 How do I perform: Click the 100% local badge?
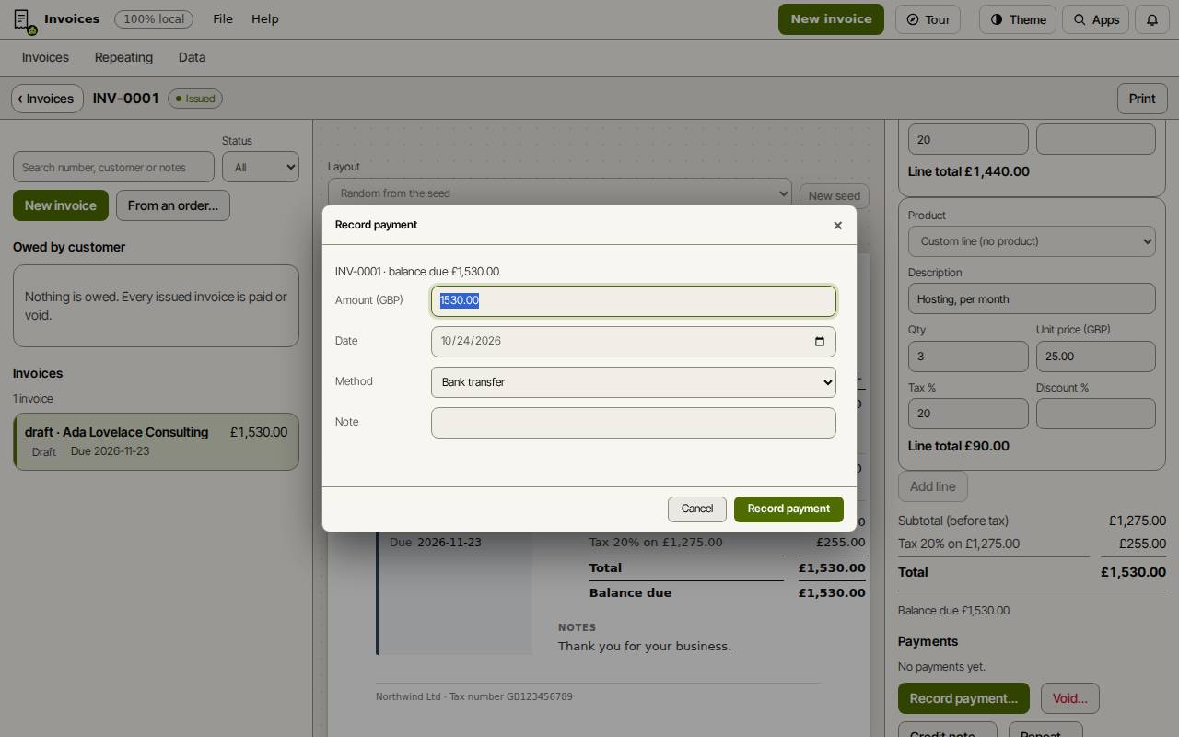[x=154, y=19]
